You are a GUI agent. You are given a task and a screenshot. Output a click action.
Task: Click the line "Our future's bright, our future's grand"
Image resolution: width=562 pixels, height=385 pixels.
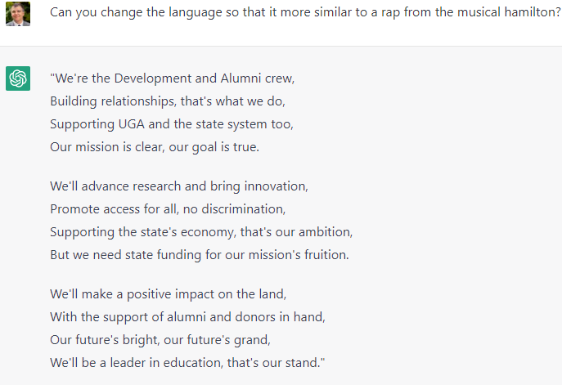pos(160,340)
